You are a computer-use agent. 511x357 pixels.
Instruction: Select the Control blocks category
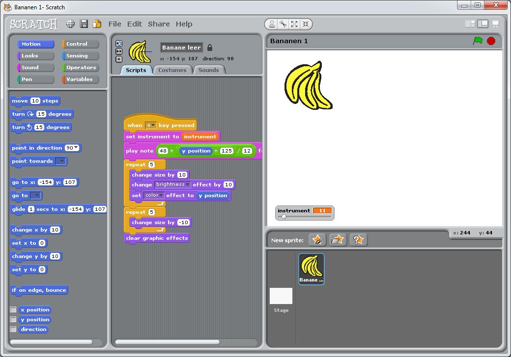(x=80, y=44)
